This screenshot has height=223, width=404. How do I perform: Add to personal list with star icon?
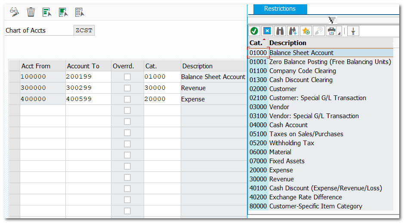pos(306,31)
